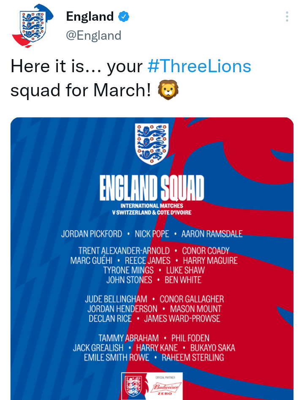Viewport: 304px width, 400px height.
Task: Click the Trent Alexander-Arnold name in image
Action: point(124,251)
